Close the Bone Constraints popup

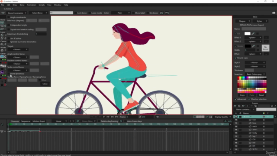(x=45, y=84)
